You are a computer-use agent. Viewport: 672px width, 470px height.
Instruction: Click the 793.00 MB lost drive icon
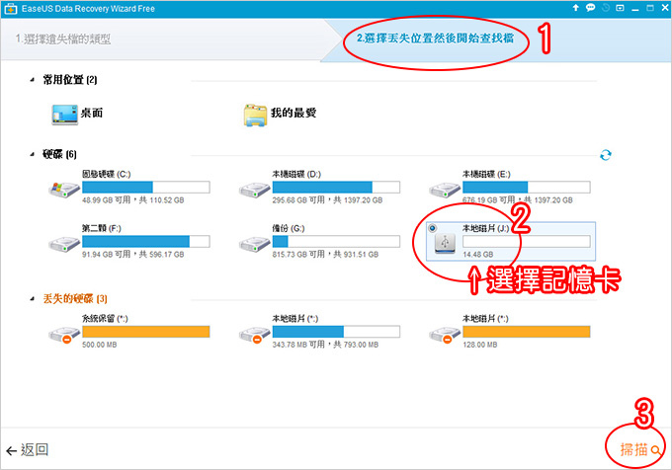point(254,335)
